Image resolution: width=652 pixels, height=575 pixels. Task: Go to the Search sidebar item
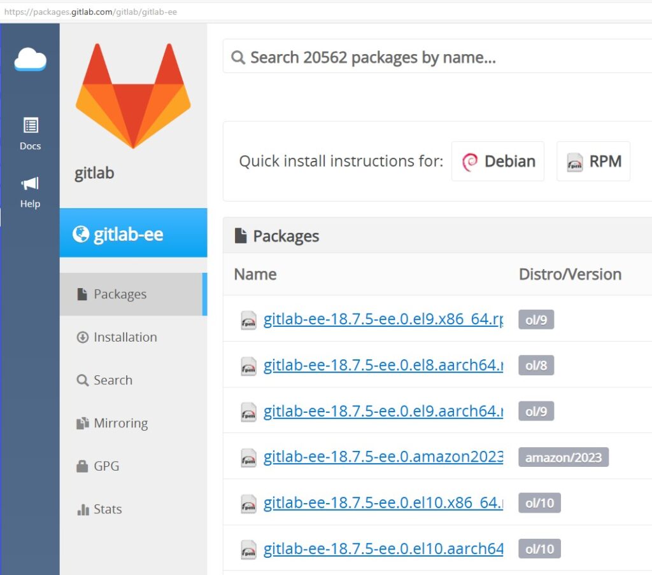click(x=113, y=380)
